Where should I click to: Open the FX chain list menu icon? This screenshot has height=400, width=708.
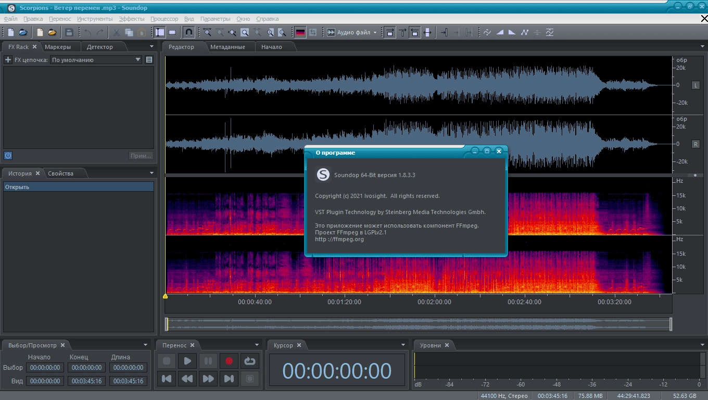point(149,60)
